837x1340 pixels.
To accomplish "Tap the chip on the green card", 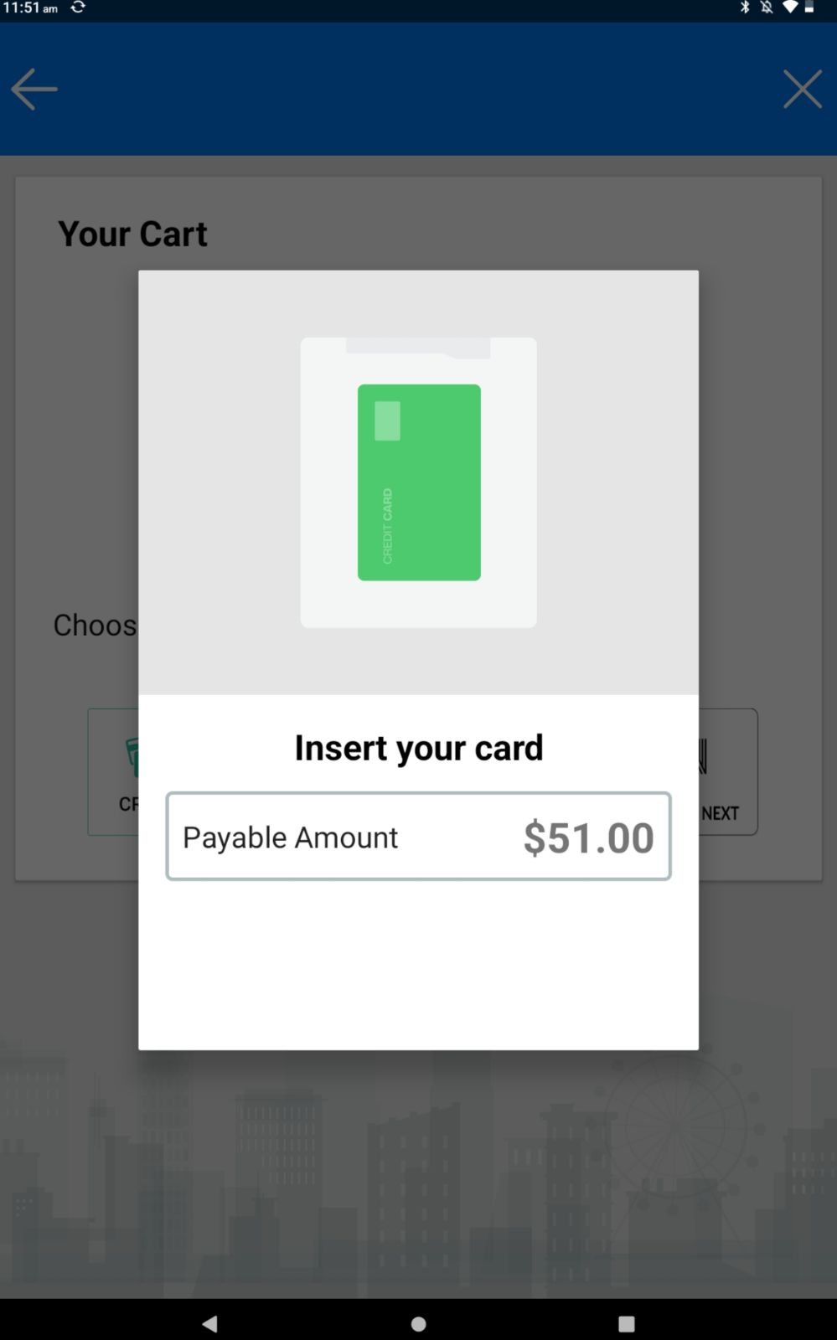I will tap(387, 420).
